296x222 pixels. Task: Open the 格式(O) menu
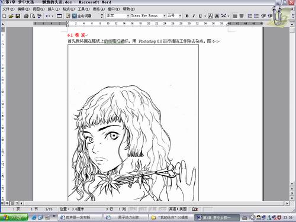(69, 9)
